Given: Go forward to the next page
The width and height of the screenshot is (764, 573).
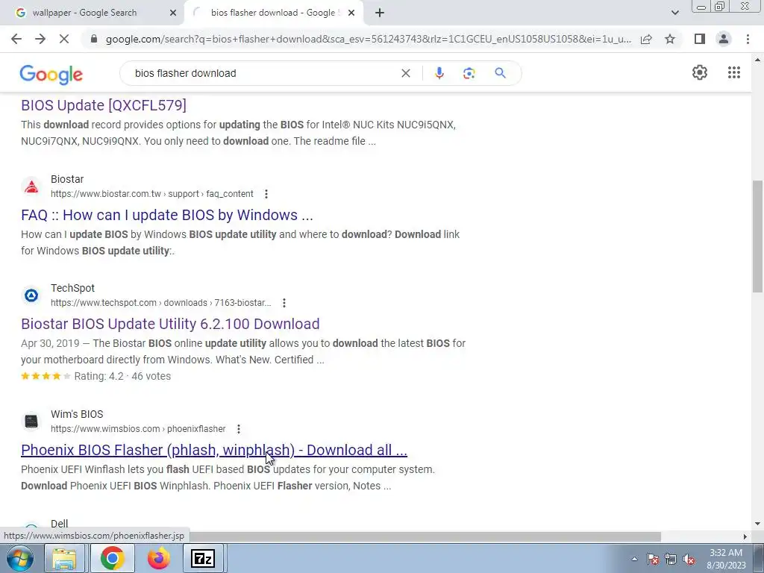Looking at the screenshot, I should pyautogui.click(x=40, y=39).
